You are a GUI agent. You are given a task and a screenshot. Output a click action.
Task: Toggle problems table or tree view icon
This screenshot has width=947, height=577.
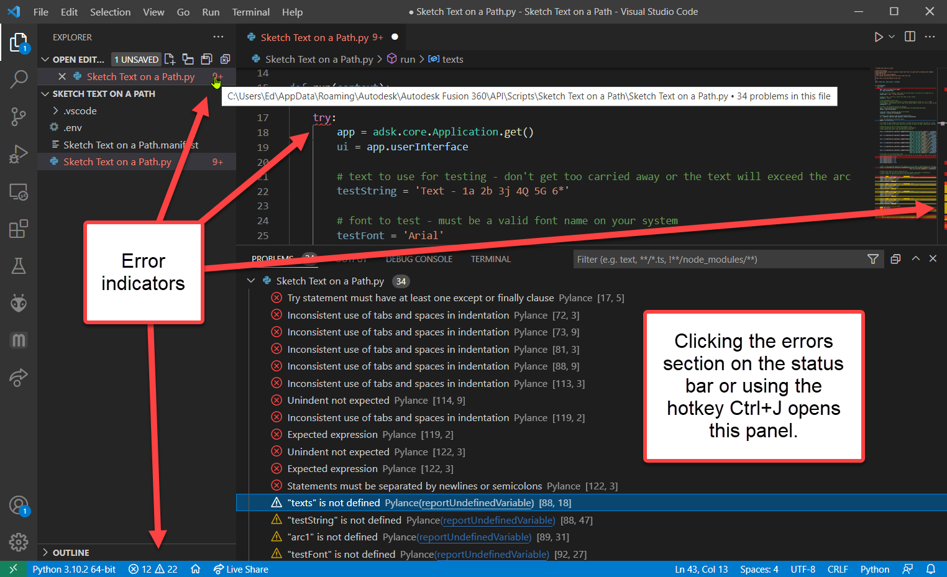[895, 259]
